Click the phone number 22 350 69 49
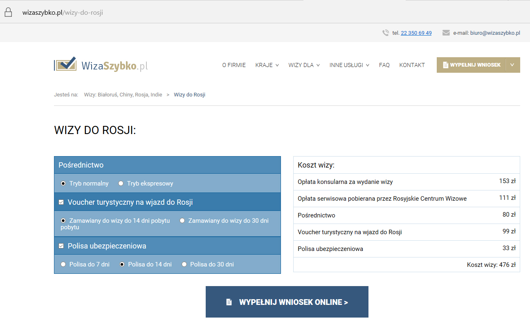Image resolution: width=530 pixels, height=329 pixels. [416, 33]
